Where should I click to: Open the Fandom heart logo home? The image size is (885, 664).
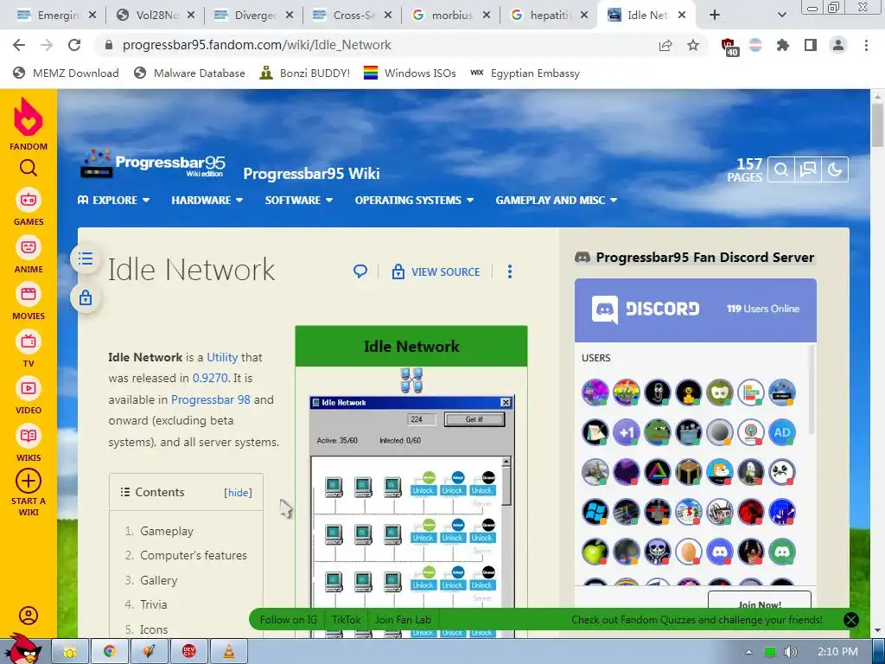coord(29,118)
